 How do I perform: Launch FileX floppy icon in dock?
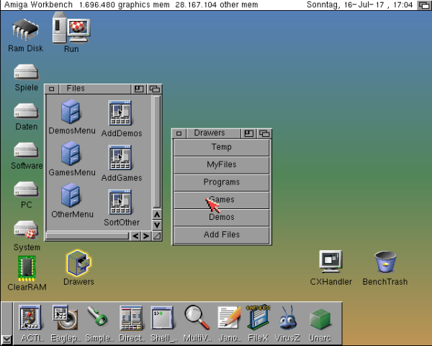point(258,318)
